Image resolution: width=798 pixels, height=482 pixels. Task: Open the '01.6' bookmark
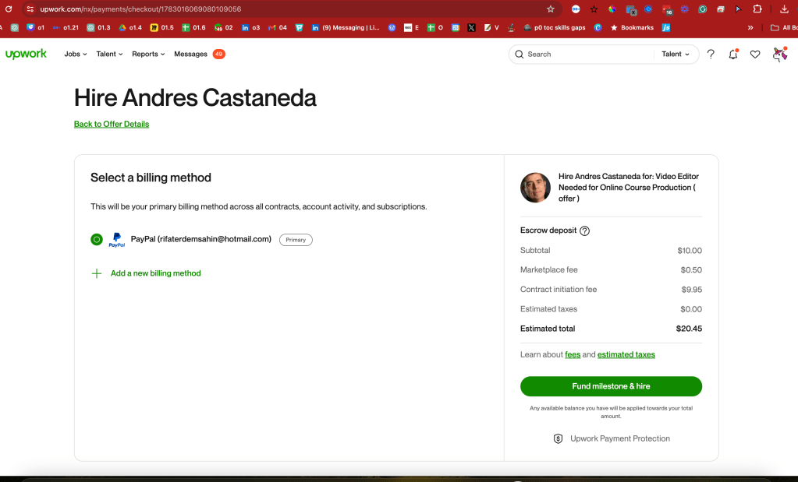pos(194,27)
